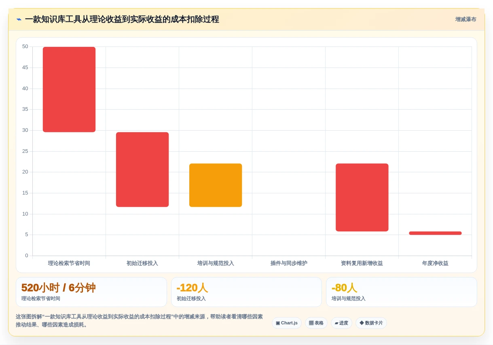Select the 表格 chip
This screenshot has height=345, width=493.
316,323
